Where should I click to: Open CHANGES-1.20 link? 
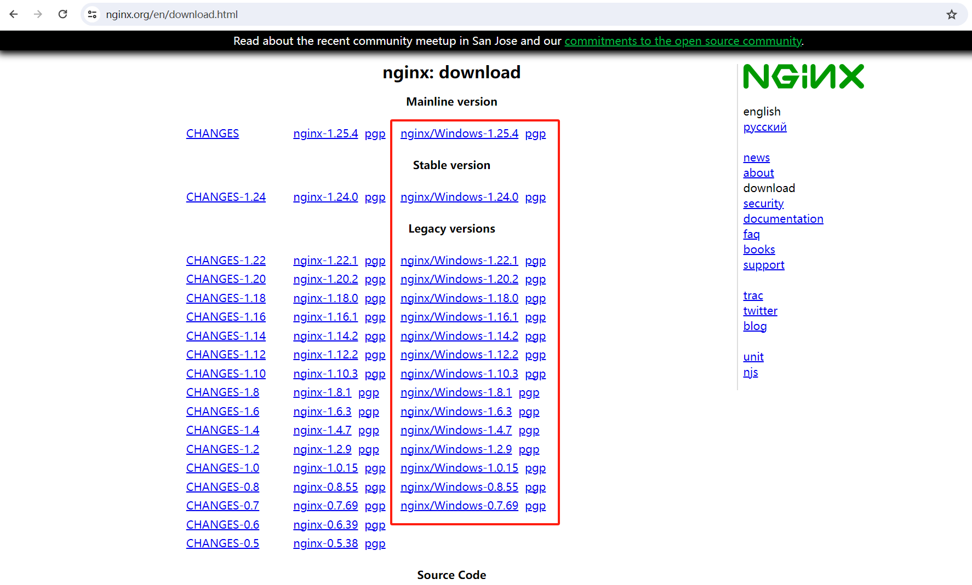[x=226, y=279]
